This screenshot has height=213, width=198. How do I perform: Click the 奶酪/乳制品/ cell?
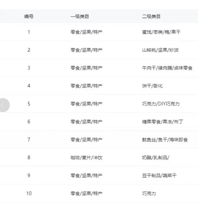click(156, 157)
